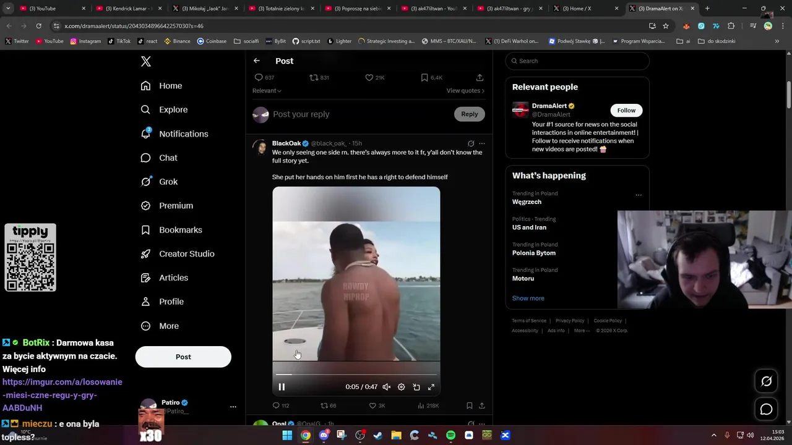Click the large Post button
Screen dimensions: 792x445
(183, 357)
